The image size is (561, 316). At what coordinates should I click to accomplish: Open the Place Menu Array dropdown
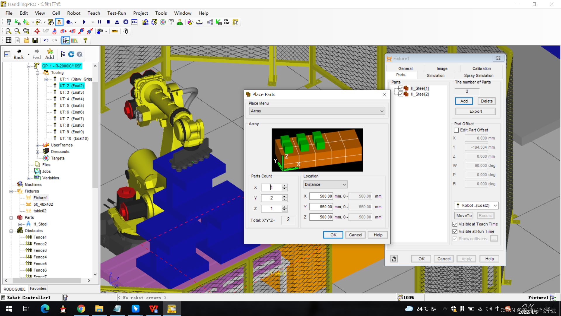click(x=317, y=111)
